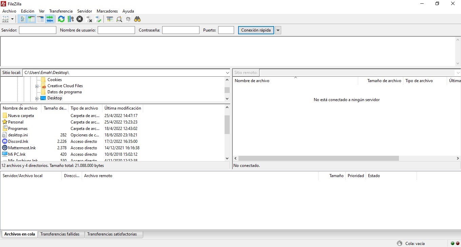The width and height of the screenshot is (461, 247).
Task: Click the Conexión rápida button
Action: 256,30
